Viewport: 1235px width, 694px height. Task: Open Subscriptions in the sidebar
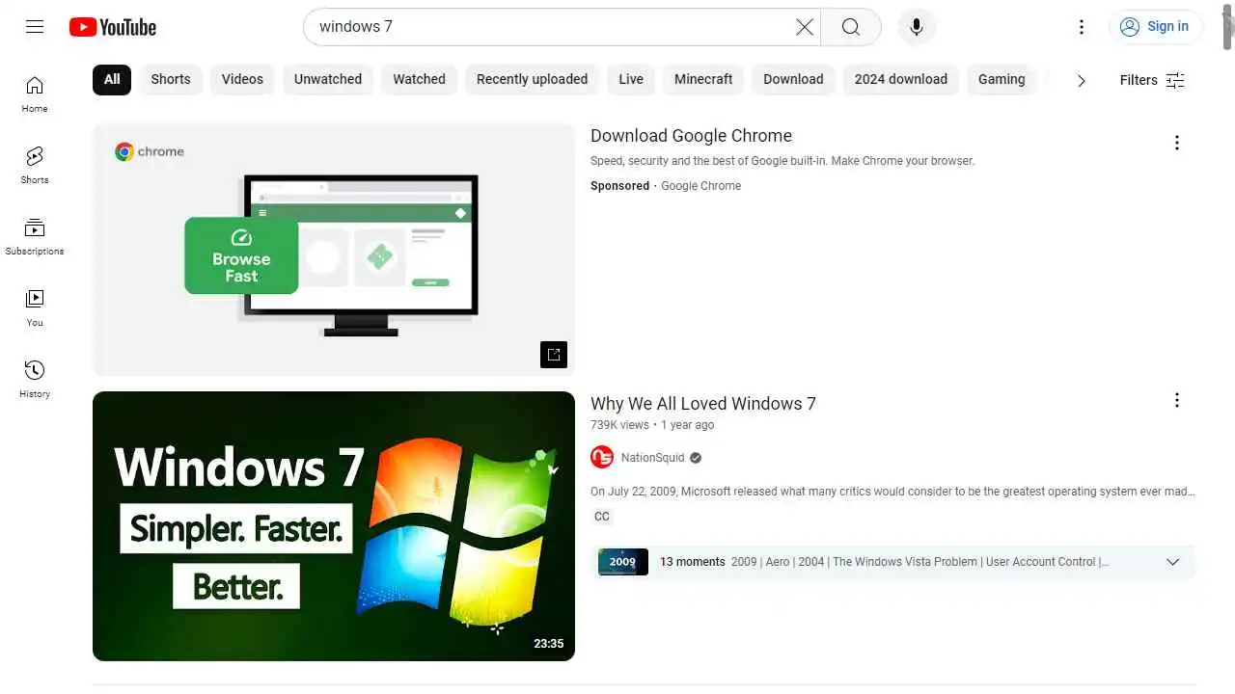pyautogui.click(x=35, y=237)
